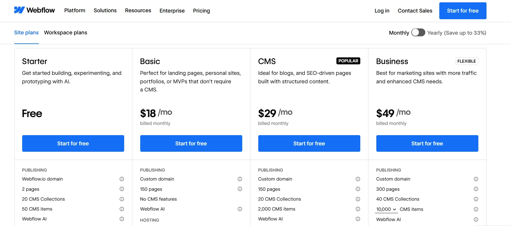
Task: Start for free on Starter plan
Action: point(73,143)
